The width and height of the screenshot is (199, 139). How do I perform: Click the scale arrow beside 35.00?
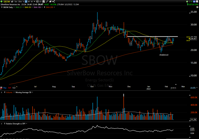pos(190,13)
